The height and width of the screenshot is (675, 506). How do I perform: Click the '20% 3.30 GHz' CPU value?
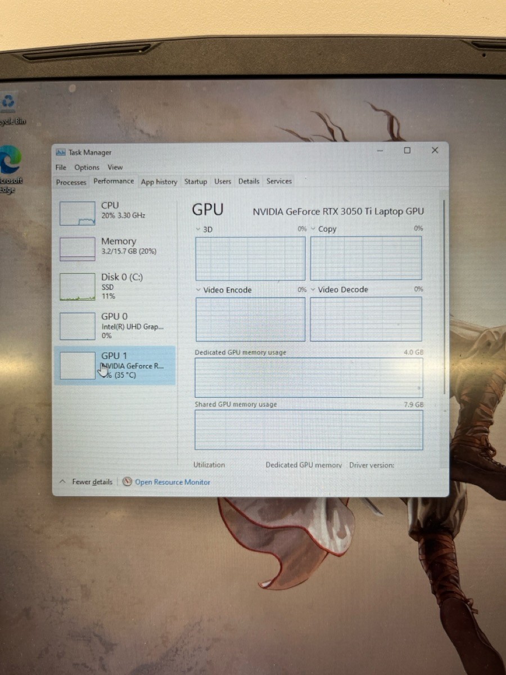click(x=123, y=215)
